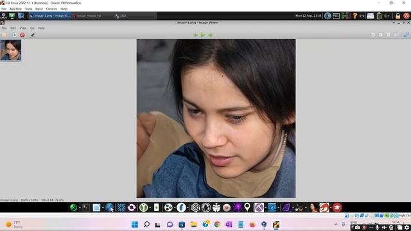Screen dimensions: 411x231
Task: Open the map pin location dock icon
Action: (247, 207)
